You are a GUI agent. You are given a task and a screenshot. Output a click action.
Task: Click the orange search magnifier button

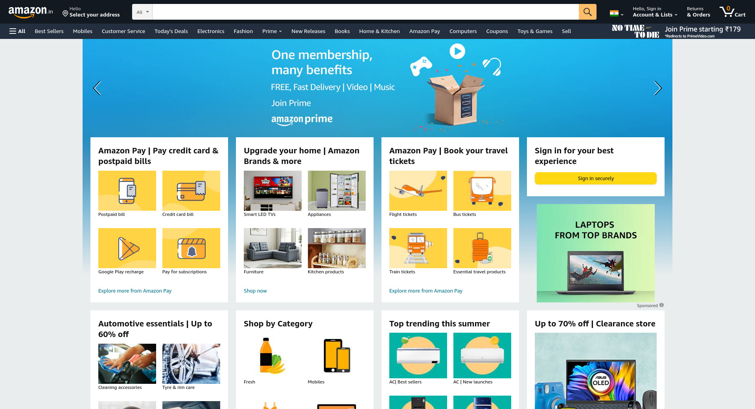click(587, 12)
